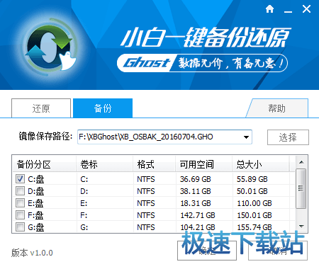Enable the F:盘 partition checkbox
Screen dimensions: 319x269
coord(20,214)
